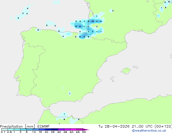The image size is (172, 133).
Task: Click the 35–40 mm violet legend swatch
Action: 67,129
